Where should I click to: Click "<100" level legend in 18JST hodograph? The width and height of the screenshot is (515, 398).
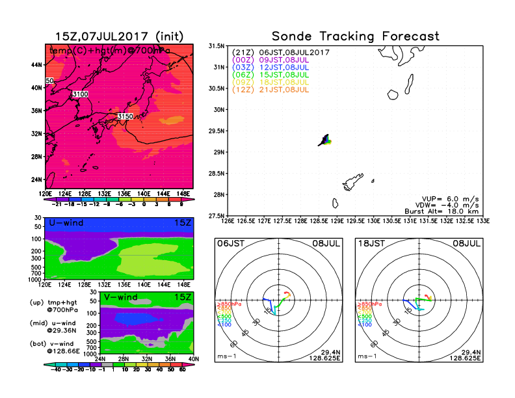(x=365, y=325)
